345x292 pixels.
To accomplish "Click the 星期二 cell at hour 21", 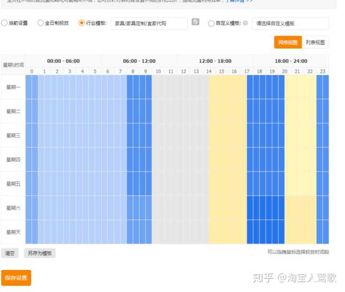I will tap(297, 111).
